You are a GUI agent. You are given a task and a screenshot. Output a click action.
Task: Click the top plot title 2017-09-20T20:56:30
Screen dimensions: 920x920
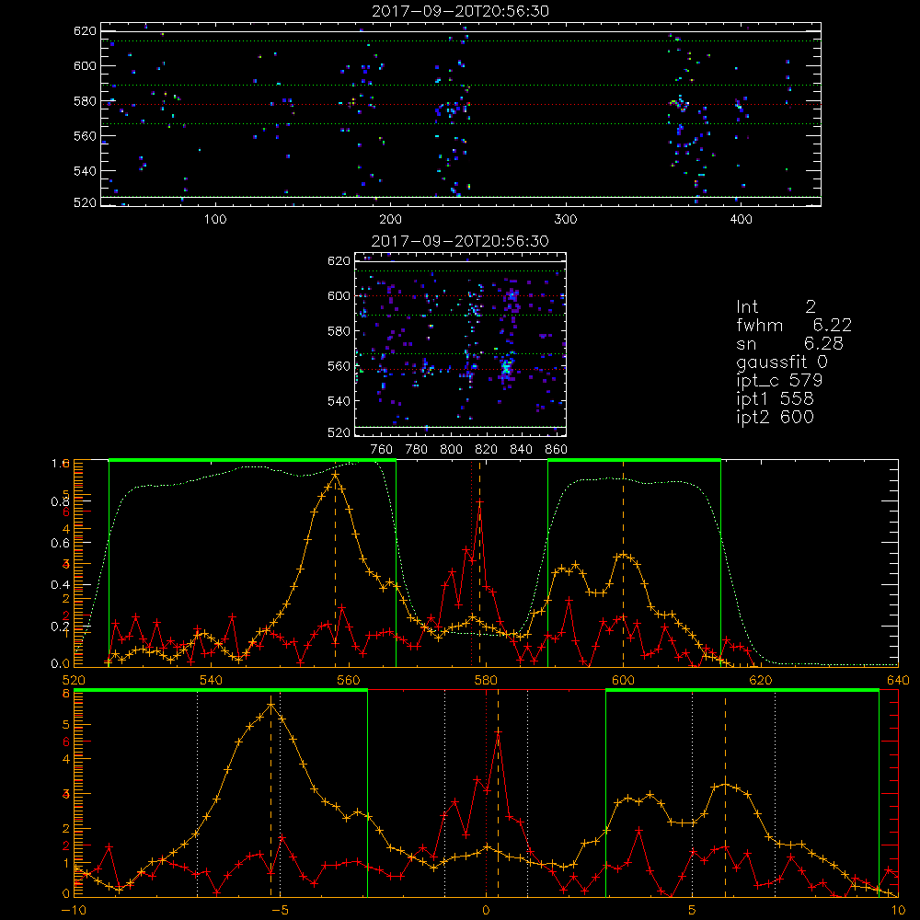pyautogui.click(x=461, y=11)
